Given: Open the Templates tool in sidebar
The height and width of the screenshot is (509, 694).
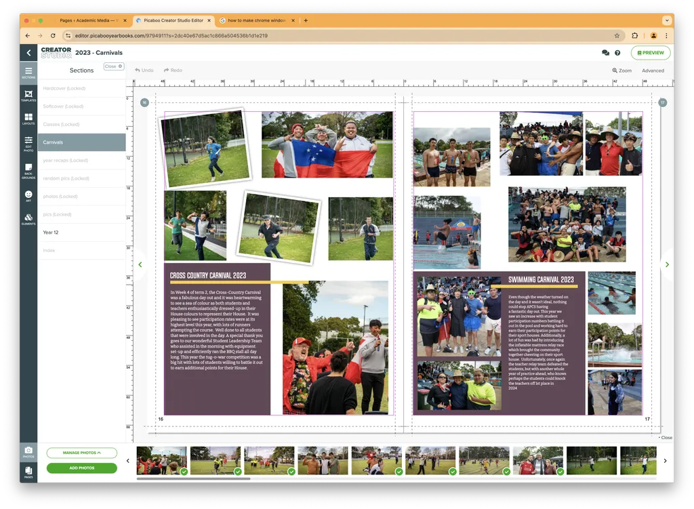Looking at the screenshot, I should pyautogui.click(x=28, y=96).
